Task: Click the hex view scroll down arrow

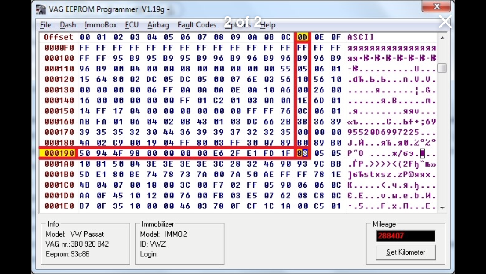Action: click(442, 208)
